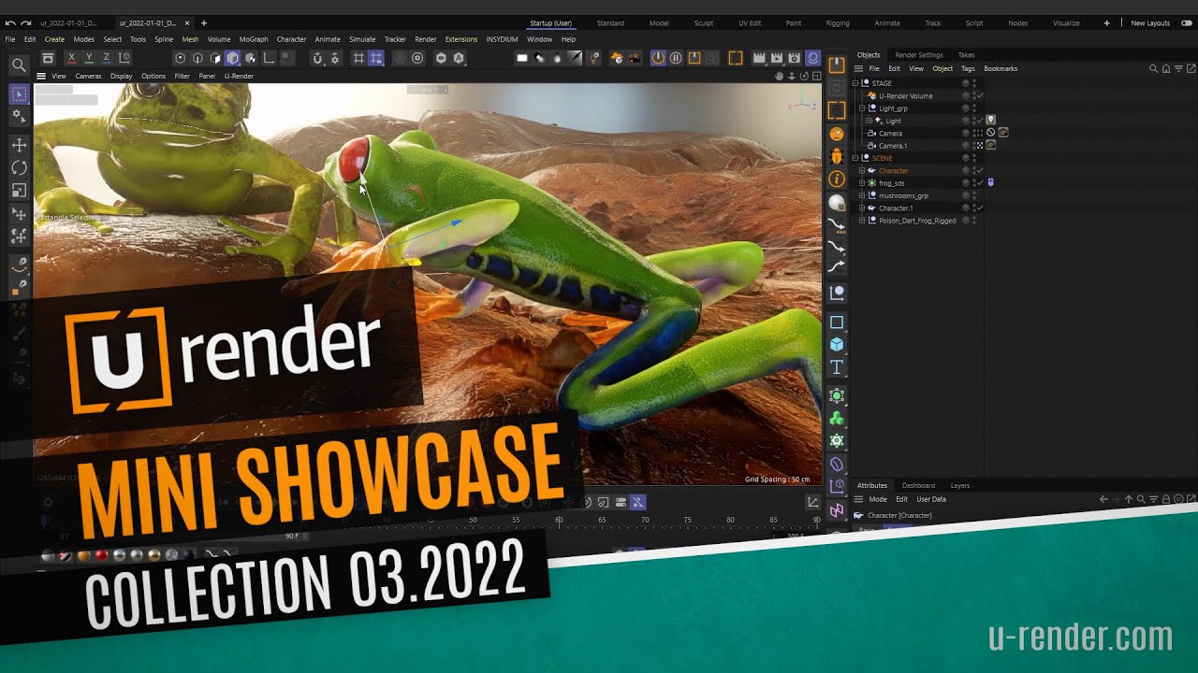Select the Cube primitive icon
1198x673 pixels.
click(x=837, y=345)
